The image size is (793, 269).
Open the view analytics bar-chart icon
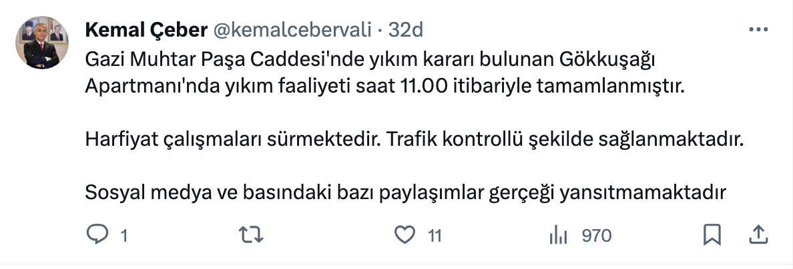(557, 235)
